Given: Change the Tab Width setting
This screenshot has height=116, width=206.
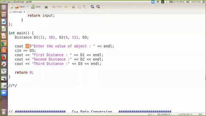Looking at the screenshot, I should [x=164, y=114].
